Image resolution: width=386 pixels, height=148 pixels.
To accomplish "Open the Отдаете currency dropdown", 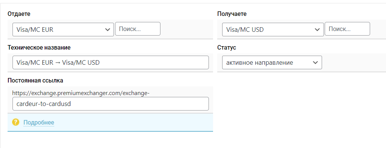I will pyautogui.click(x=63, y=30).
